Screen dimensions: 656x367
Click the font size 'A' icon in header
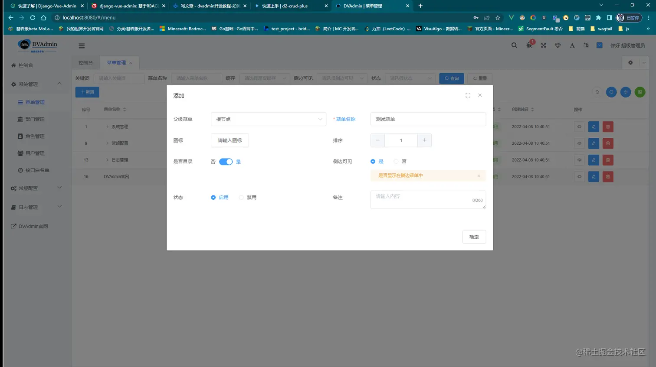click(x=572, y=45)
